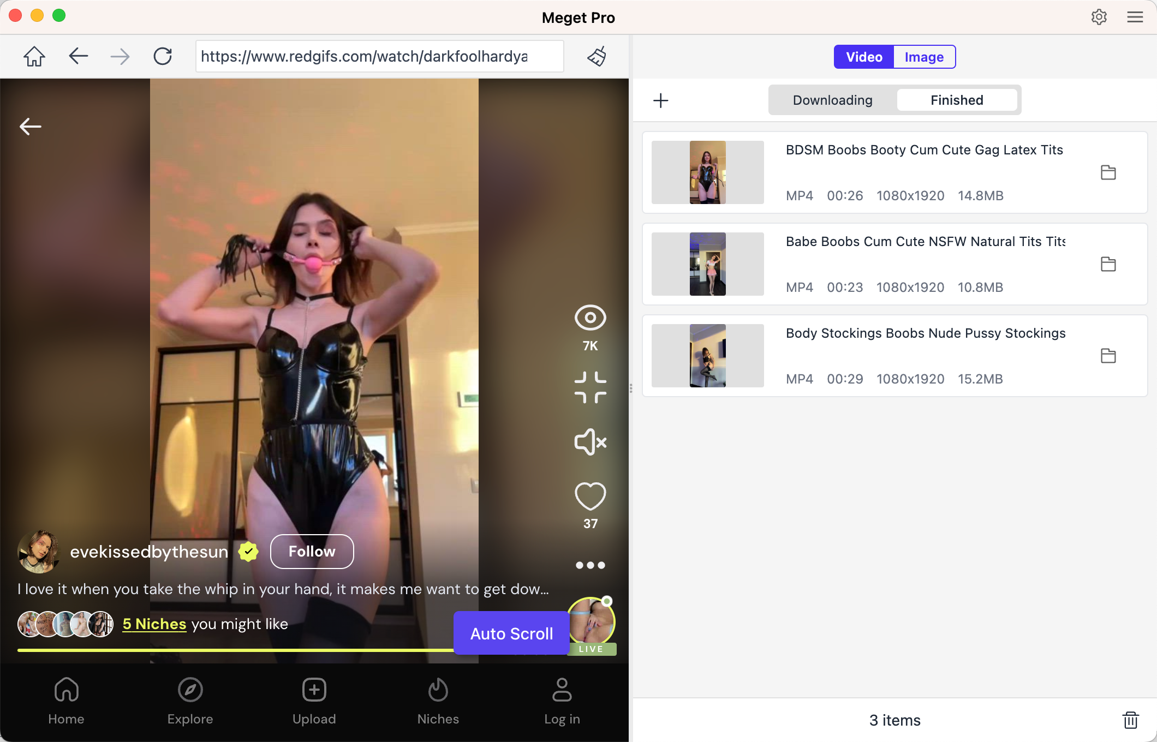Add a new download with the plus icon
The height and width of the screenshot is (742, 1157).
tap(660, 100)
